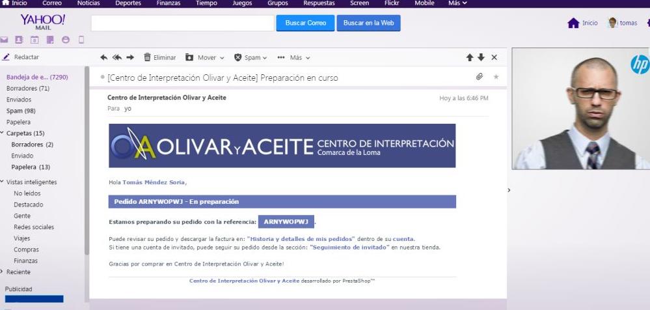Open Noticias in top navigation bar
The width and height of the screenshot is (650, 310).
pos(88,3)
